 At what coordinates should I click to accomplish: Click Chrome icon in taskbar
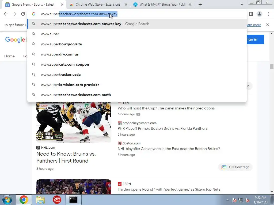click(x=24, y=200)
